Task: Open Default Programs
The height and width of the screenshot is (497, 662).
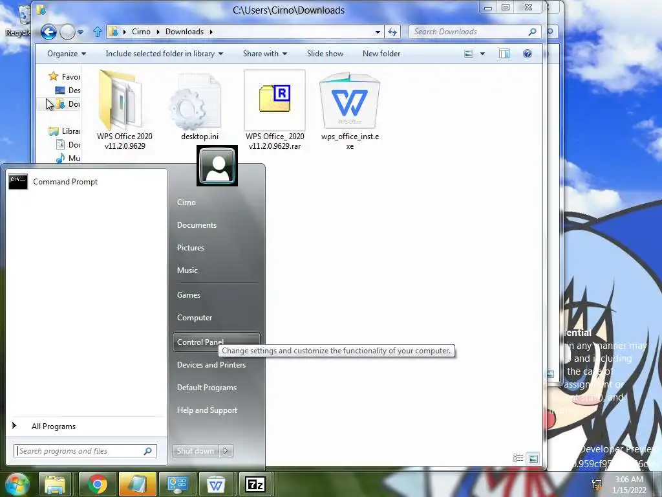Action: tap(206, 388)
